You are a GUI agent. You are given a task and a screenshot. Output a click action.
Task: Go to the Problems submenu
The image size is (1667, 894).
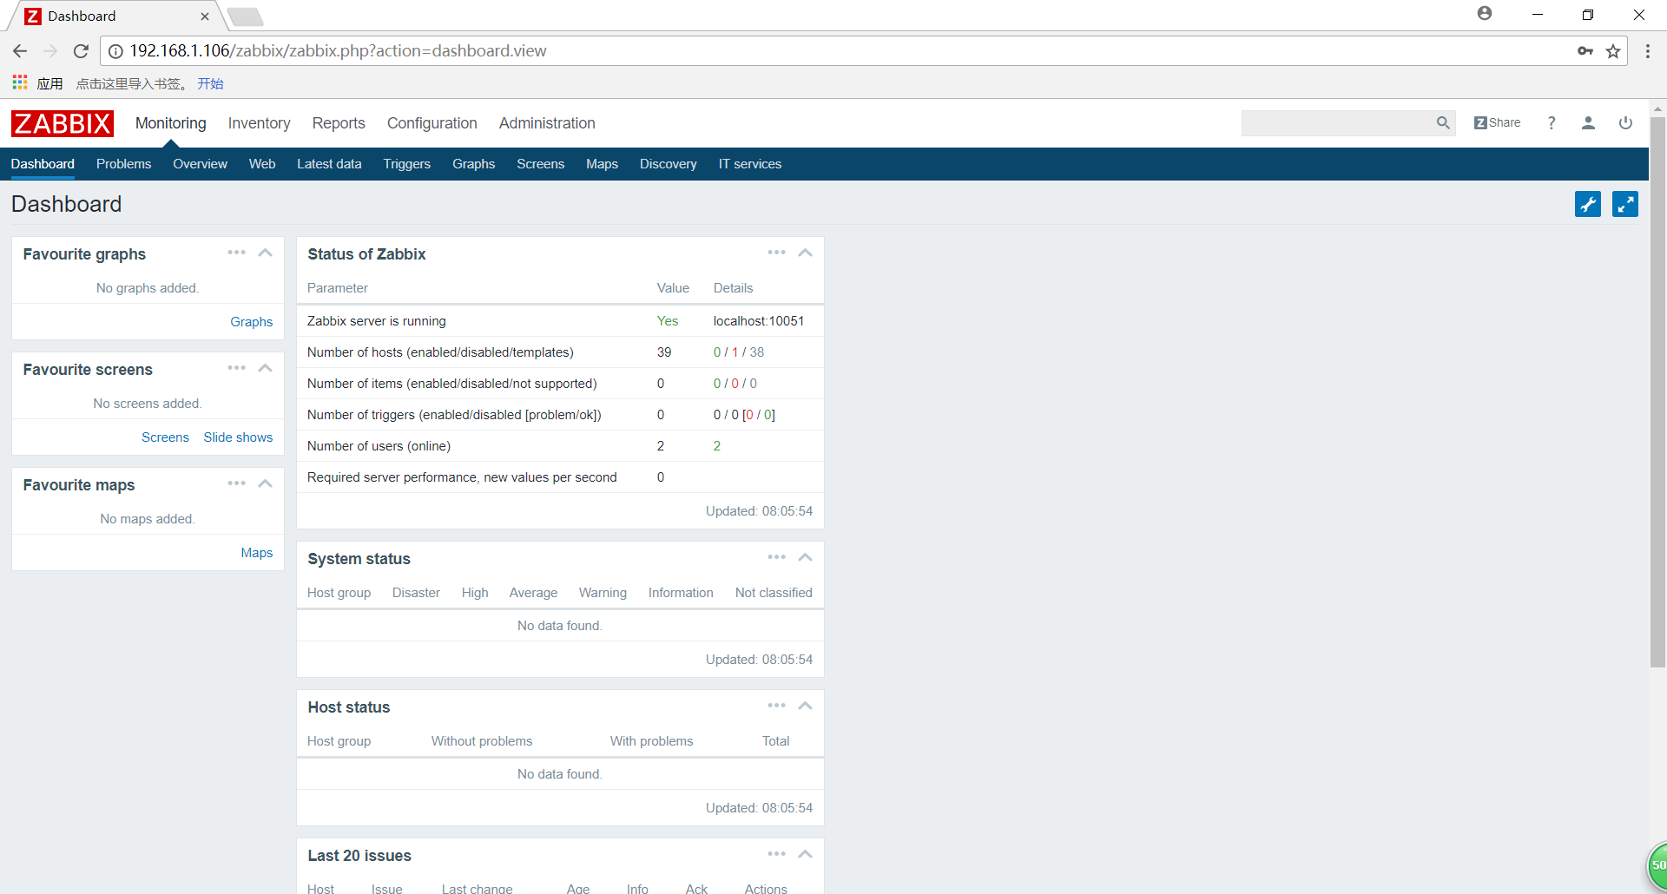click(123, 164)
